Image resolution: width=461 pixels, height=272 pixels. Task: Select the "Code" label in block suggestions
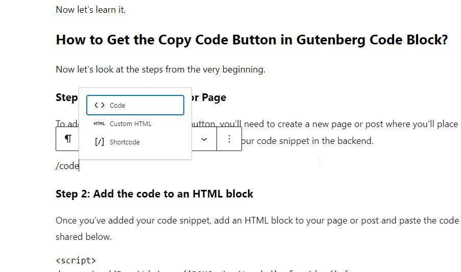(117, 106)
